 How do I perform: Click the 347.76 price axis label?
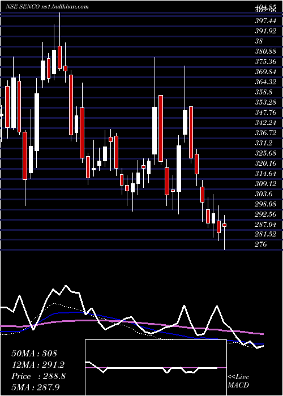265,113
